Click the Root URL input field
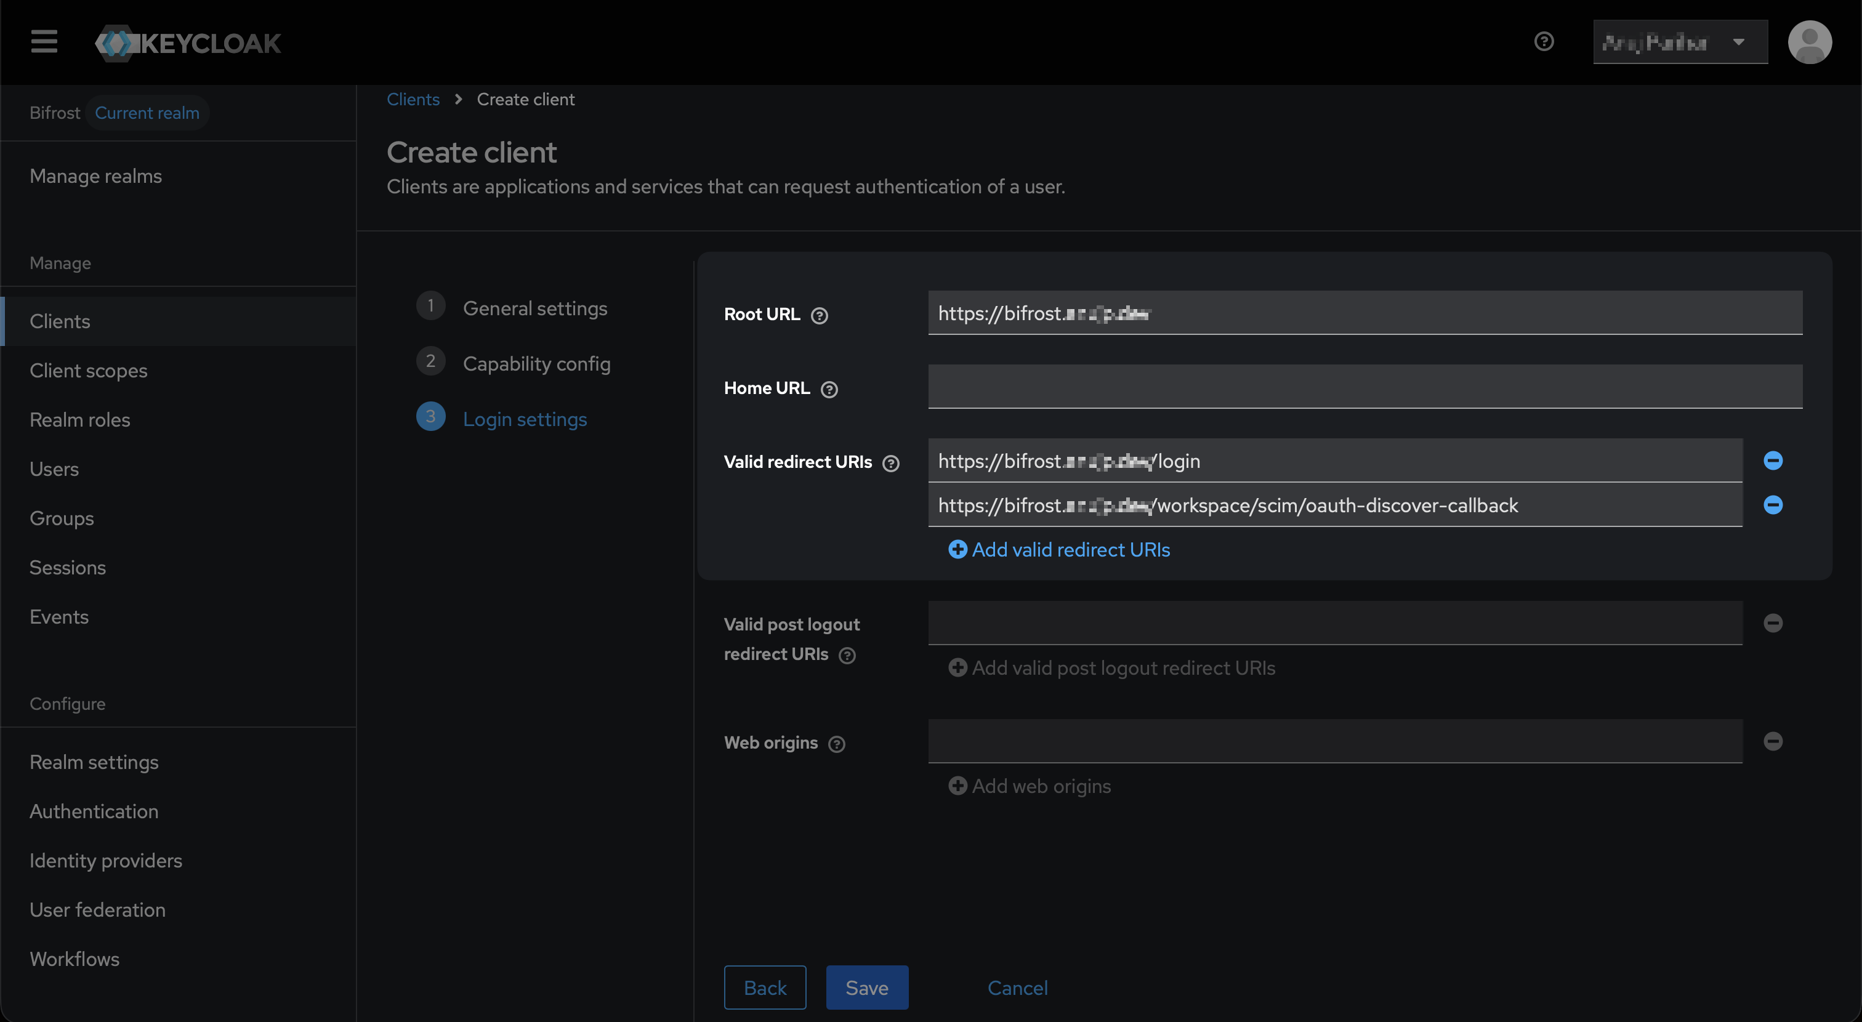The width and height of the screenshot is (1862, 1022). point(1364,313)
